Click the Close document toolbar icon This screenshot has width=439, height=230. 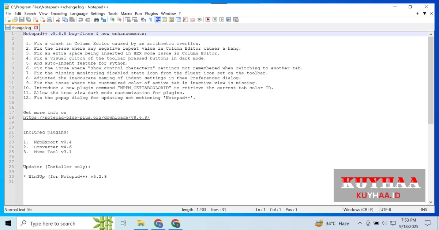(x=36, y=20)
